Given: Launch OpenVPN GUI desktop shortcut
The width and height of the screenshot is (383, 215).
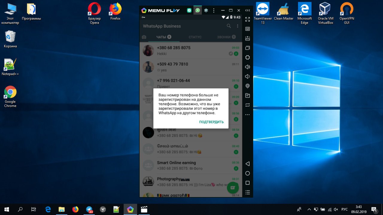Looking at the screenshot, I should 346,13.
